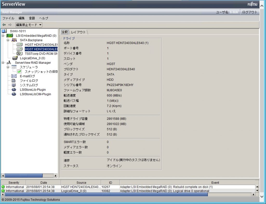Switch to the レイアウト tab
Viewport: 266px width, 204px height.
coord(78,32)
